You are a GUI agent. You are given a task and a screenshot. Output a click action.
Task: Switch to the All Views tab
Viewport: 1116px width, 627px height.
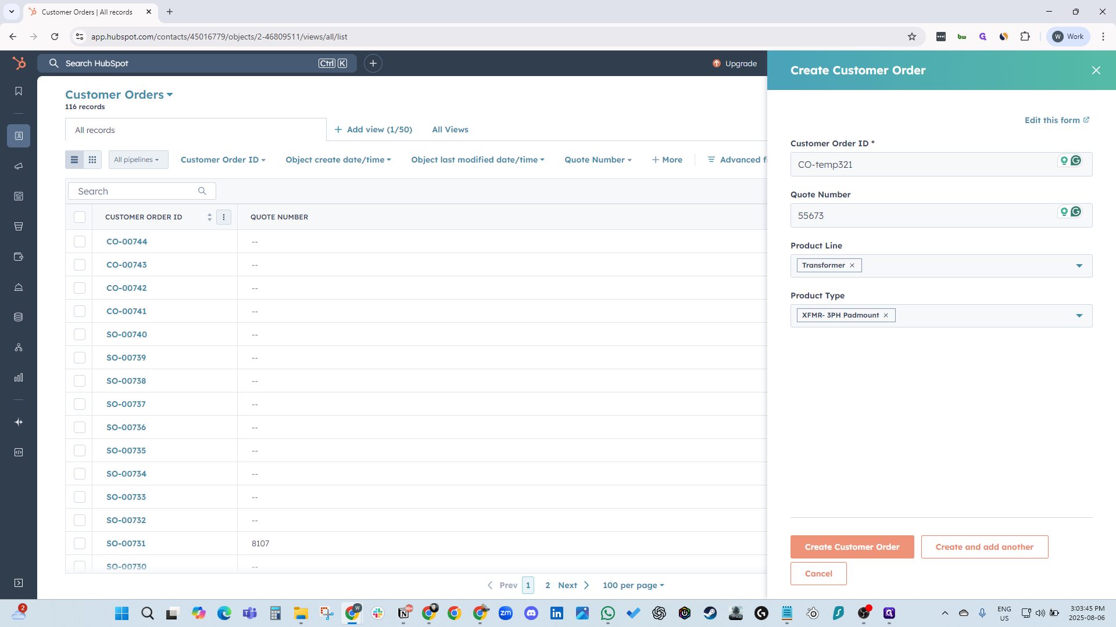450,129
